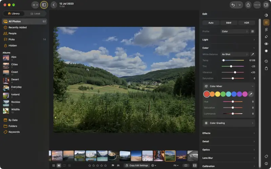This screenshot has height=169, width=271.
Task: Rate photo five stars
Action: pos(105,166)
